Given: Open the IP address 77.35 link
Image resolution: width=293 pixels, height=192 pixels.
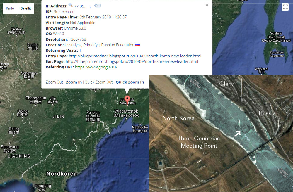Looking at the screenshot, I should [x=80, y=6].
